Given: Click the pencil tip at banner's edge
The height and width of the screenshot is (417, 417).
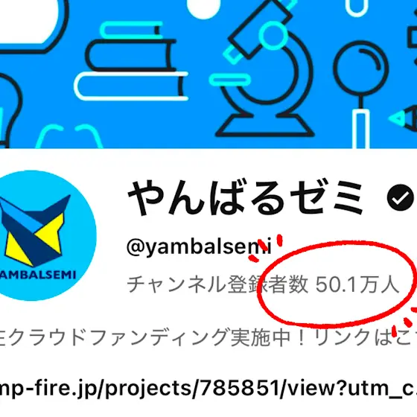Looking at the screenshot, I should [403, 118].
